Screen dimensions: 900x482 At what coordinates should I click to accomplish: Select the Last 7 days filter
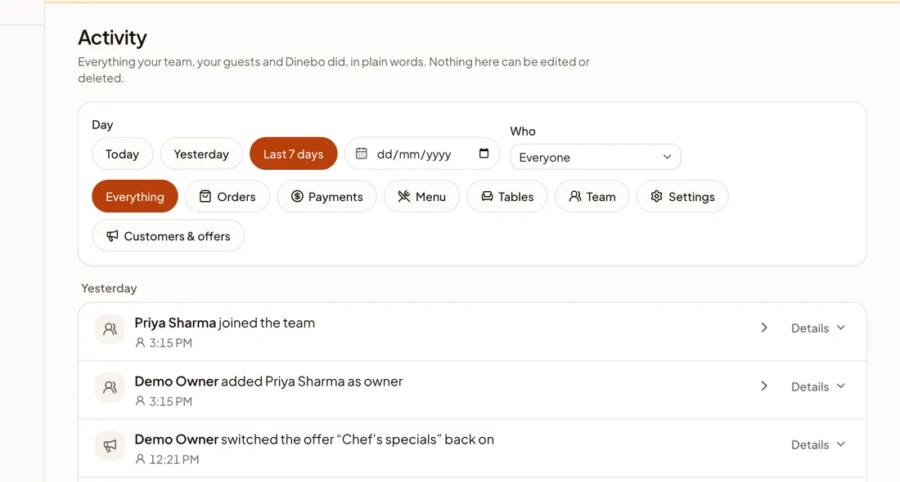[x=293, y=154]
